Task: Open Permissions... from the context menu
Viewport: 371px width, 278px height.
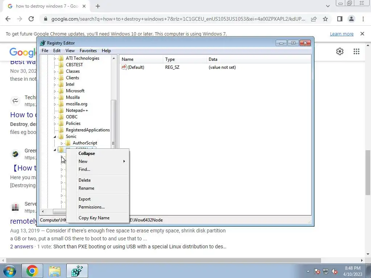Action: (x=92, y=207)
